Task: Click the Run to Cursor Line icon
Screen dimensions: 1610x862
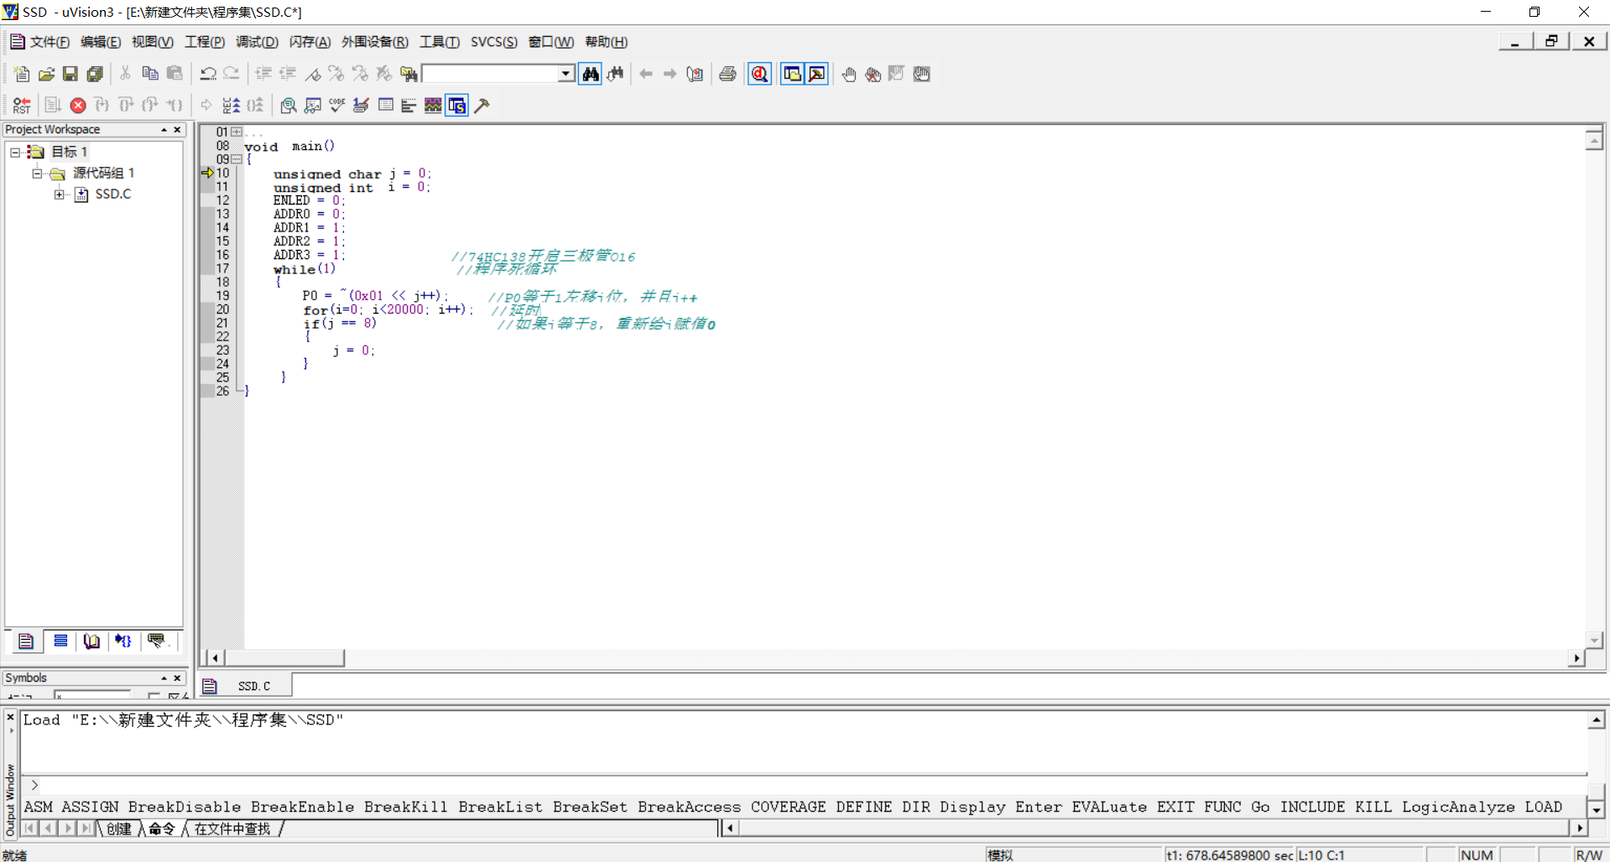Action: [x=175, y=105]
